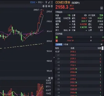Expand chart to fullscreen with corner-arrows icon
The height and width of the screenshot is (96, 104).
[x=52, y=2]
